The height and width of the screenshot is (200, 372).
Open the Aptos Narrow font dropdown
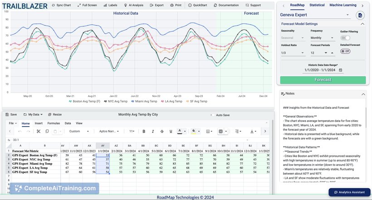pyautogui.click(x=109, y=131)
